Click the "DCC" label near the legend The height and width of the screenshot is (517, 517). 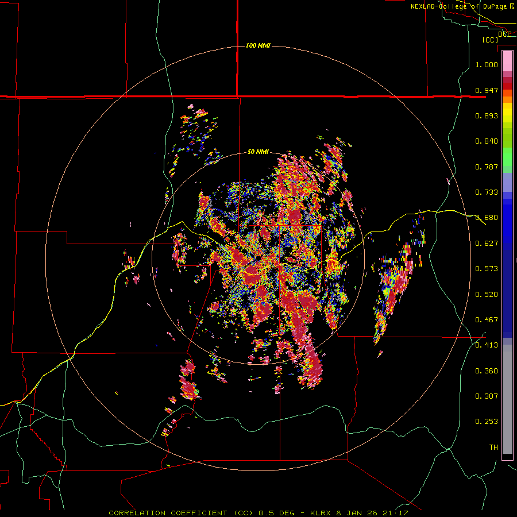tap(504, 34)
